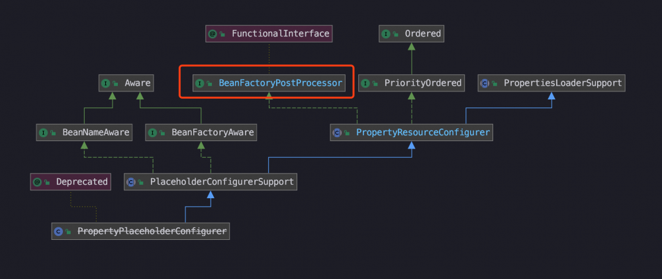Click the BeanNameAware interface icon

tap(44, 133)
